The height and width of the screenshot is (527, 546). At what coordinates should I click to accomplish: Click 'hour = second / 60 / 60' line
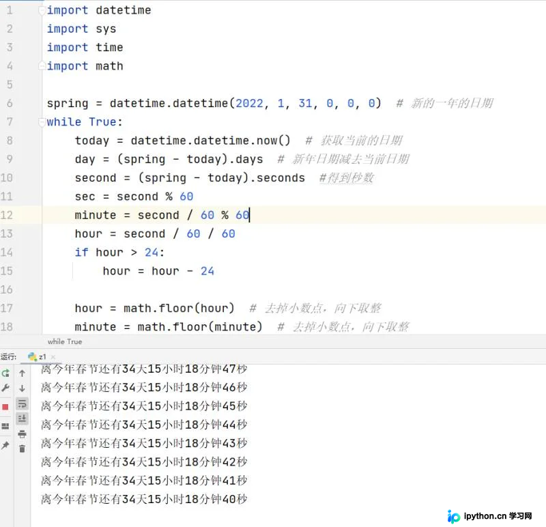point(155,233)
